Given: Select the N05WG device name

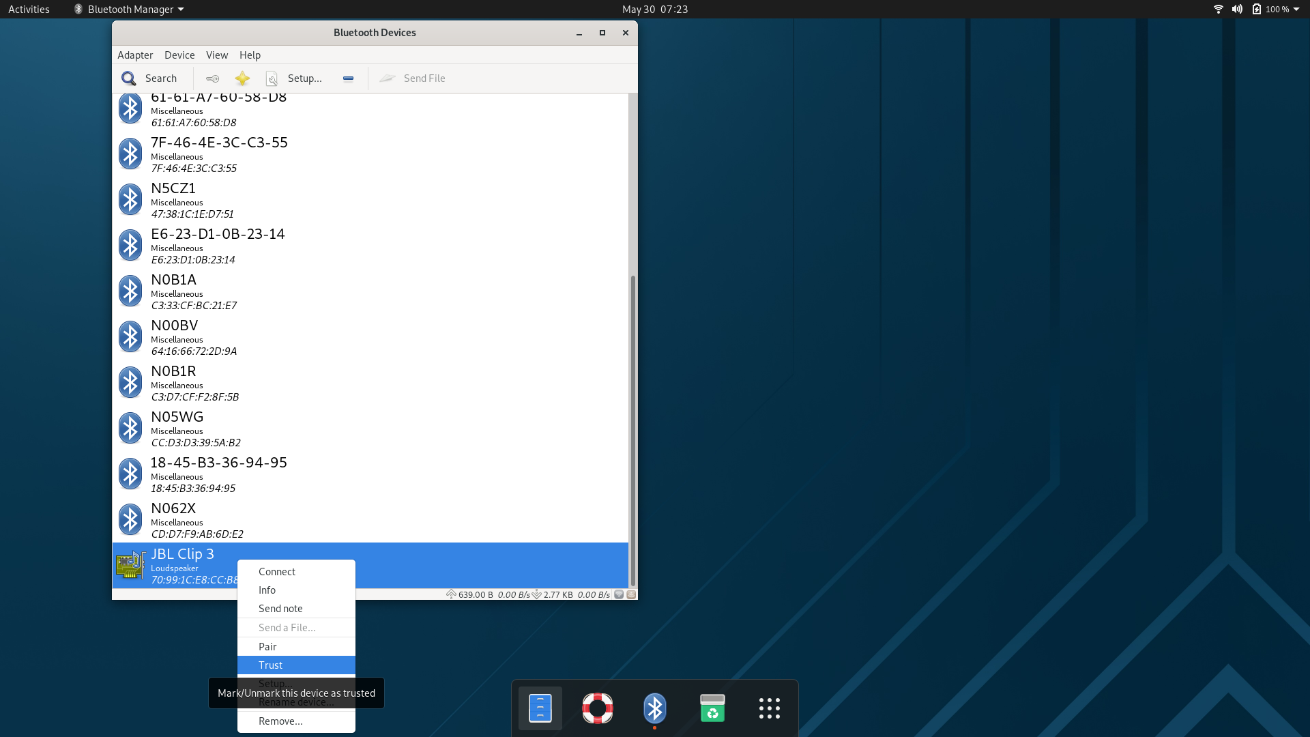Looking at the screenshot, I should click(177, 417).
